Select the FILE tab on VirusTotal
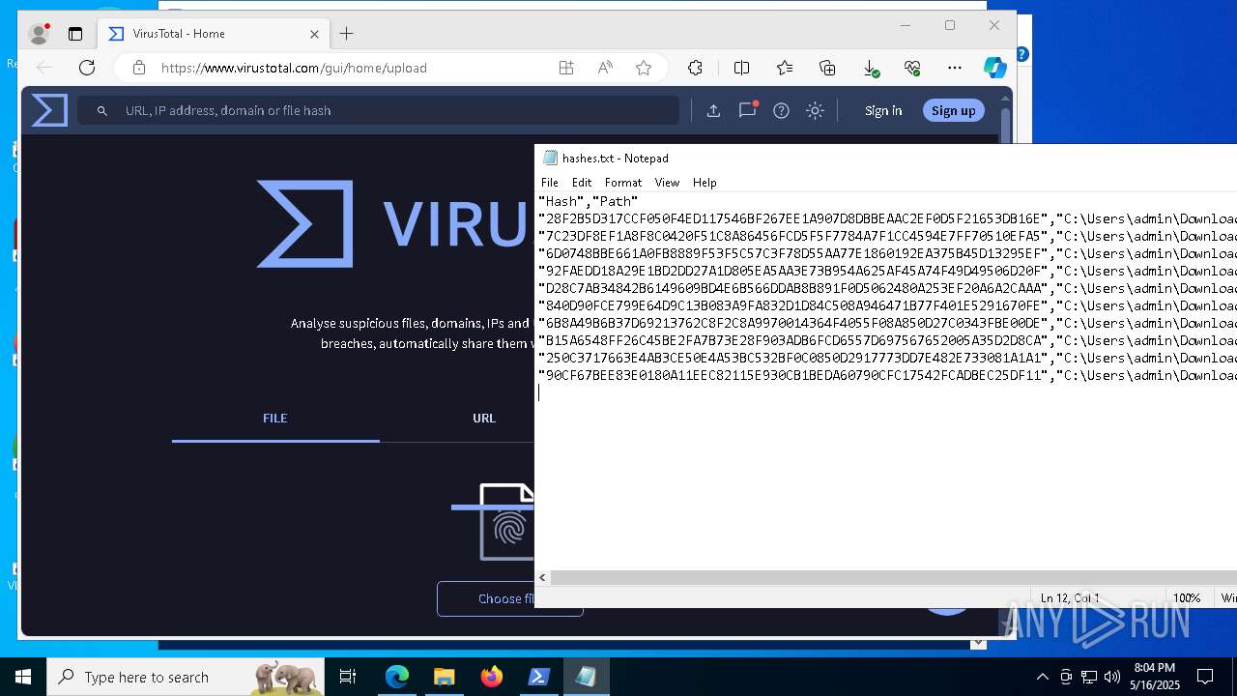 (275, 419)
